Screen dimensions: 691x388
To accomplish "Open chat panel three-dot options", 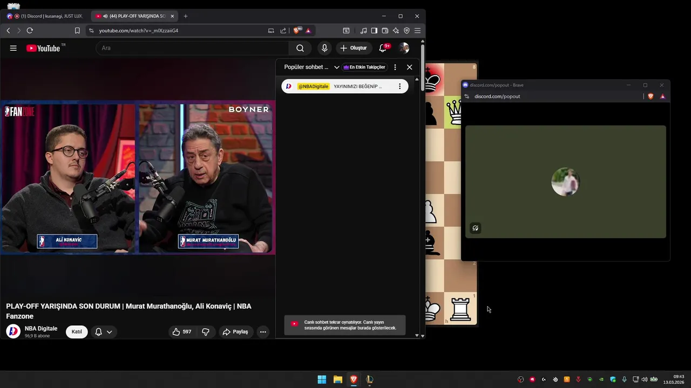I will (x=395, y=67).
